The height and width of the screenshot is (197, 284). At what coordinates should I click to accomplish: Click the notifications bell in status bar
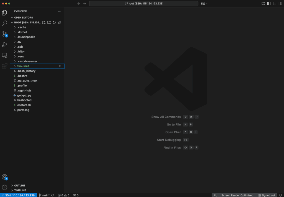pos(280,195)
